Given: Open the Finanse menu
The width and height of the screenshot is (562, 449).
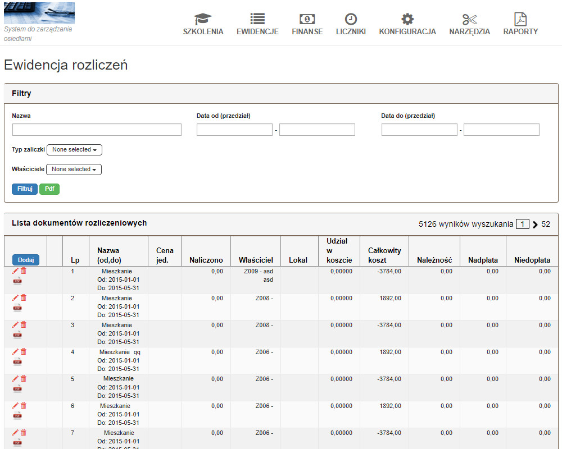Looking at the screenshot, I should 307,25.
